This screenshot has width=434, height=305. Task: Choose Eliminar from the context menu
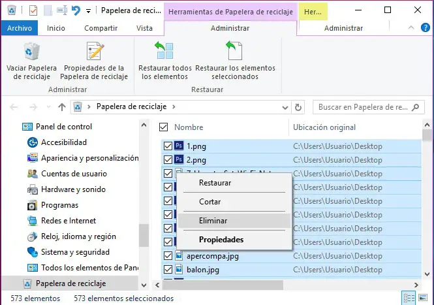[x=213, y=221]
